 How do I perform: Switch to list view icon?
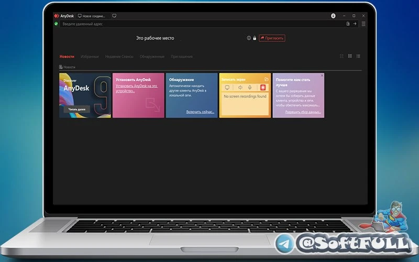358,56
